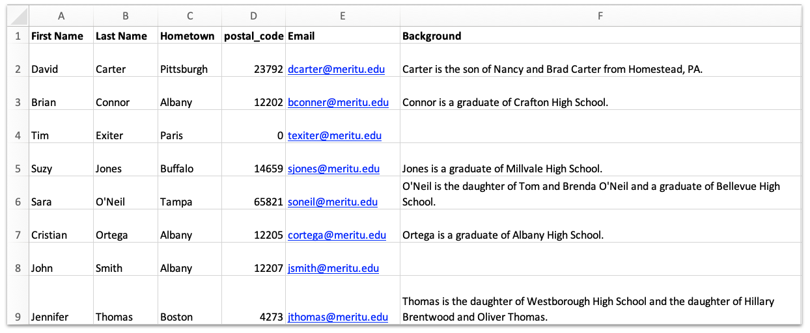
Task: Select the Tampa hometown cell
Action: coord(189,193)
